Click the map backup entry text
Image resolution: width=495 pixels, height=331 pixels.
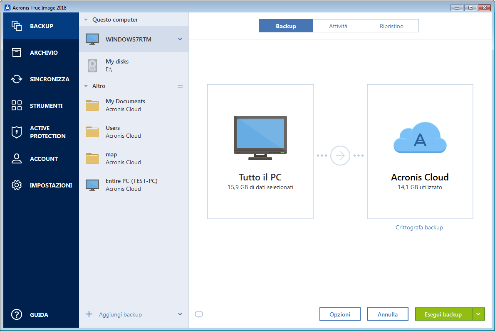point(123,158)
